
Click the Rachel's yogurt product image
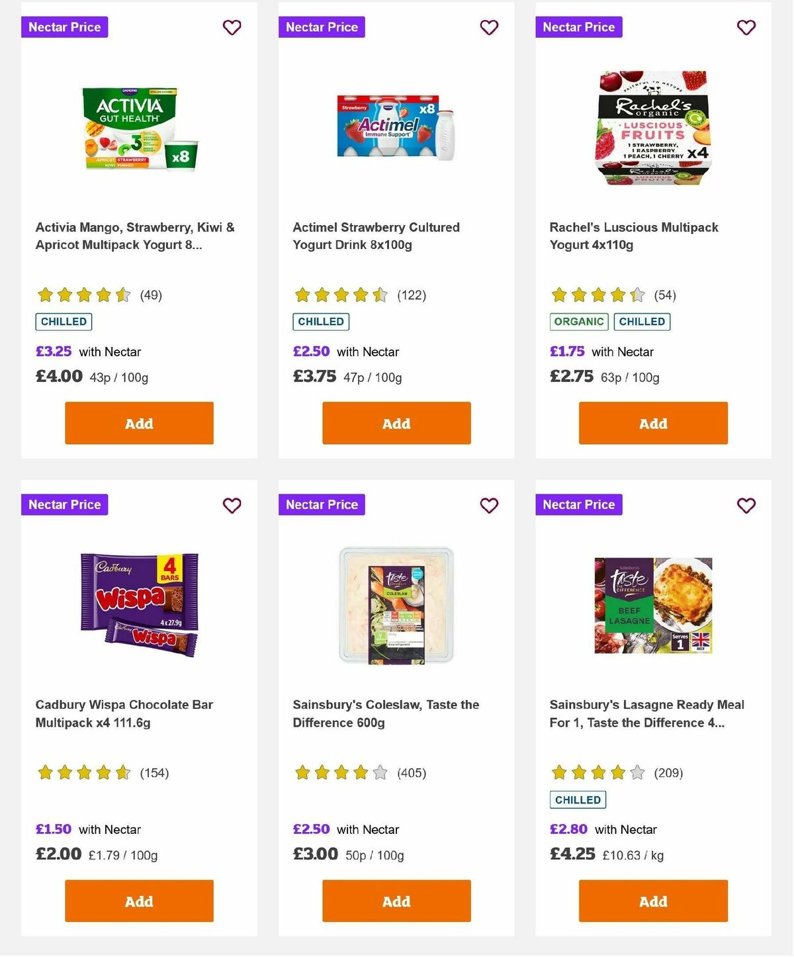coord(652,127)
